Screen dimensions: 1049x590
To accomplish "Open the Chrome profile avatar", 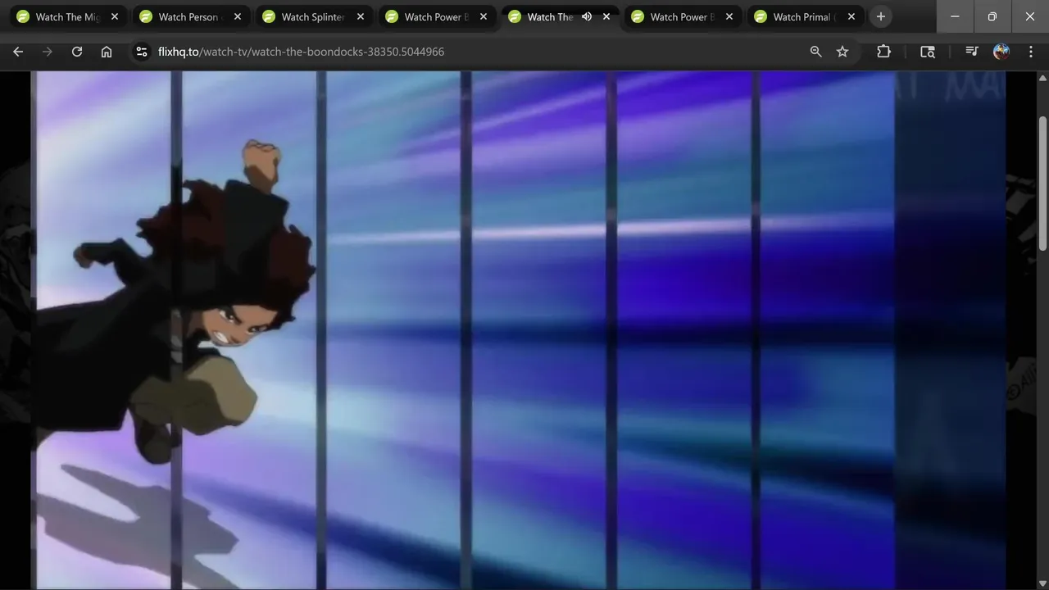I will click(1001, 52).
